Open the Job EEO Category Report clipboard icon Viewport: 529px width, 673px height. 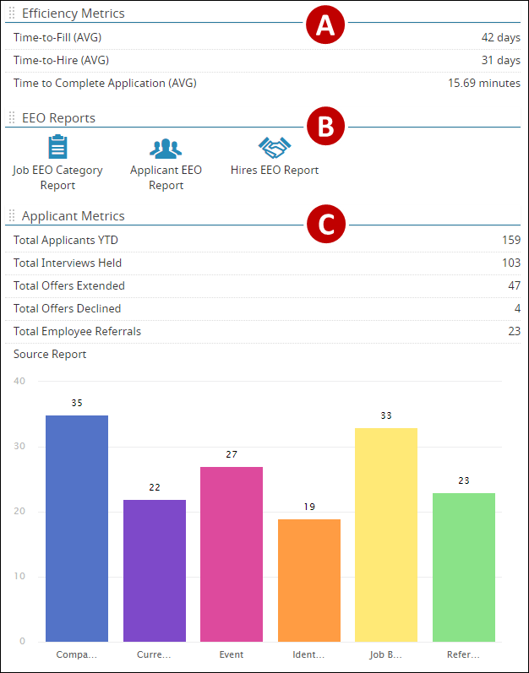coord(57,147)
